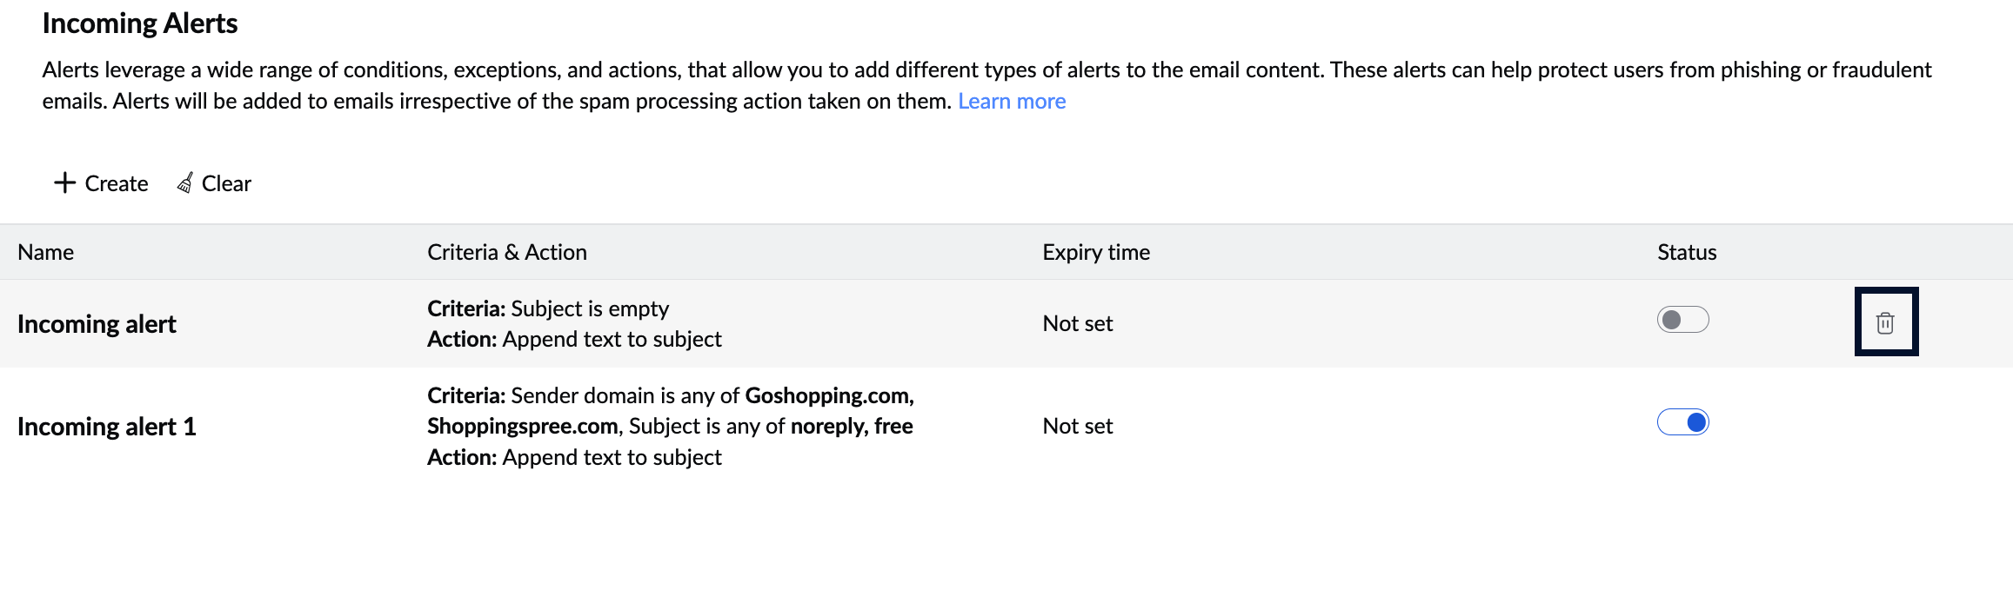Open the alert named Incoming alert

coord(97,324)
